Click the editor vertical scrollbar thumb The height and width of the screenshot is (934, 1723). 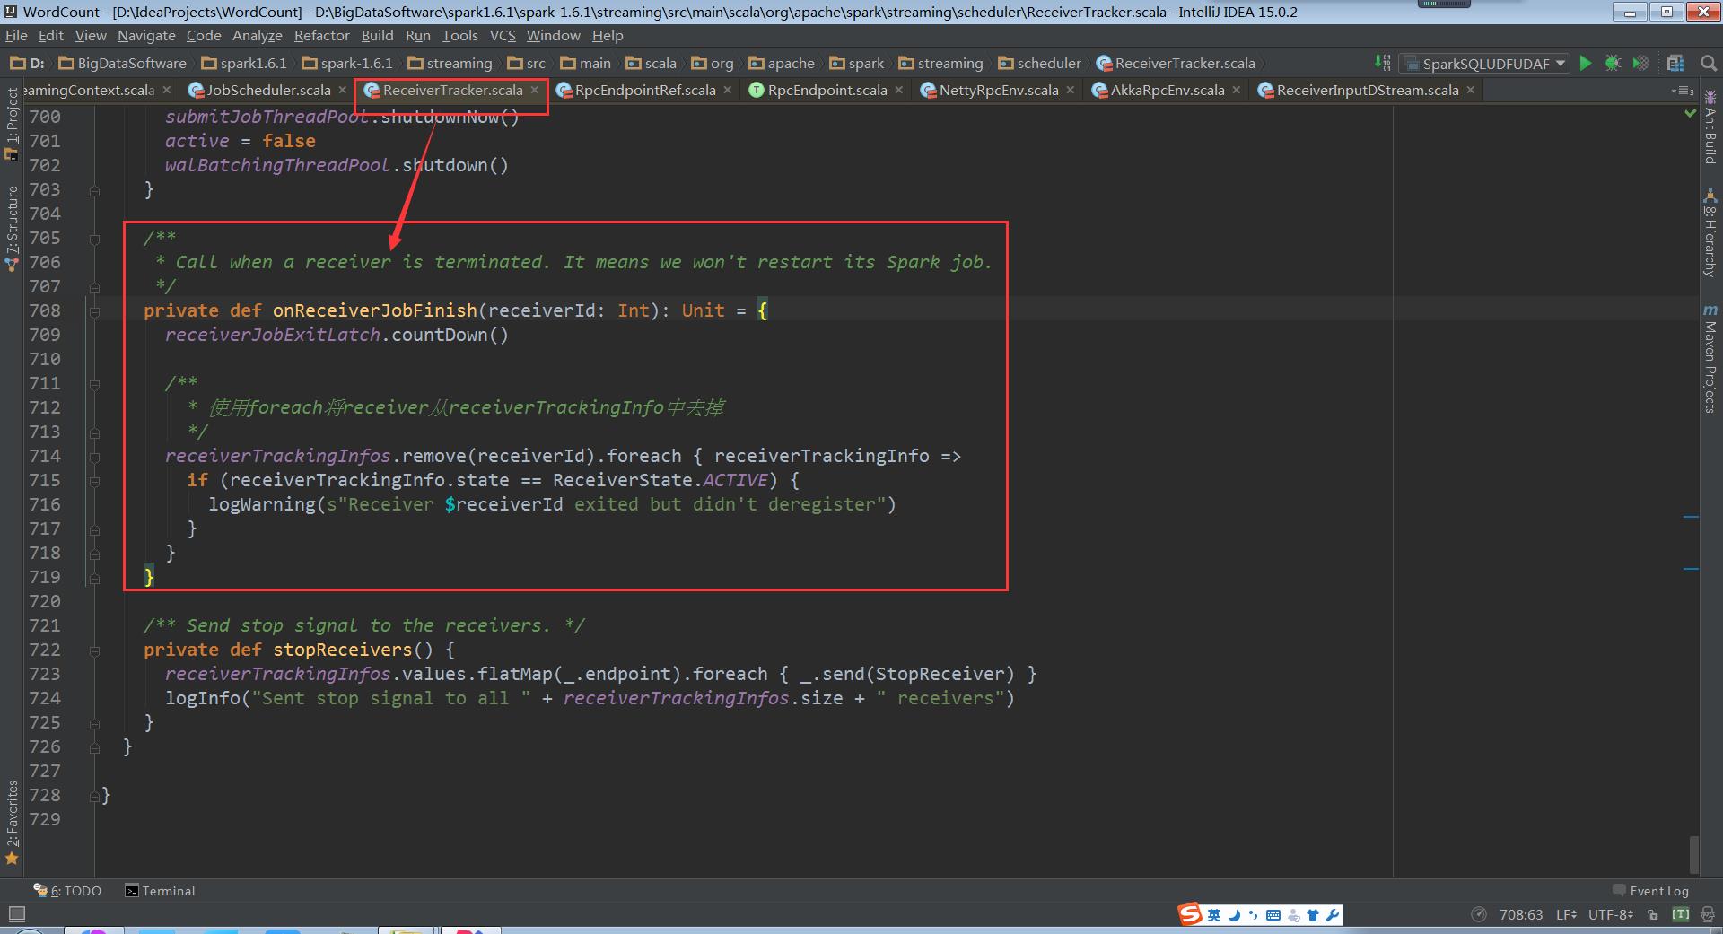[x=1693, y=853]
